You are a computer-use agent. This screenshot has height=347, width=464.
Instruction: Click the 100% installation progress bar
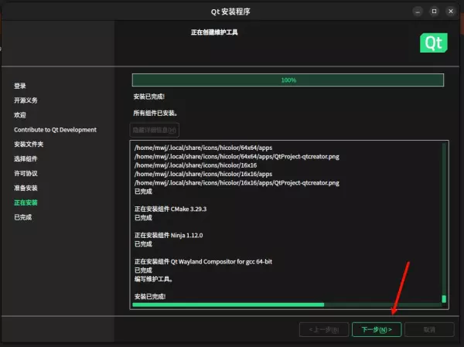coord(288,80)
